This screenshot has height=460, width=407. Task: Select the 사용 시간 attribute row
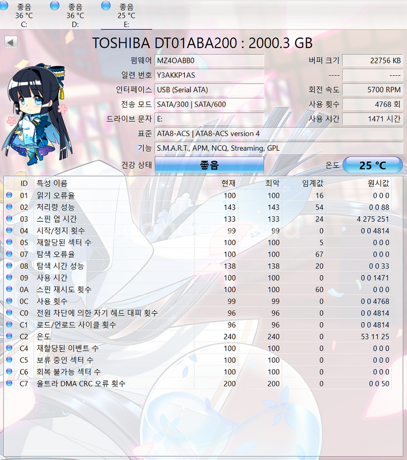pyautogui.click(x=163, y=277)
